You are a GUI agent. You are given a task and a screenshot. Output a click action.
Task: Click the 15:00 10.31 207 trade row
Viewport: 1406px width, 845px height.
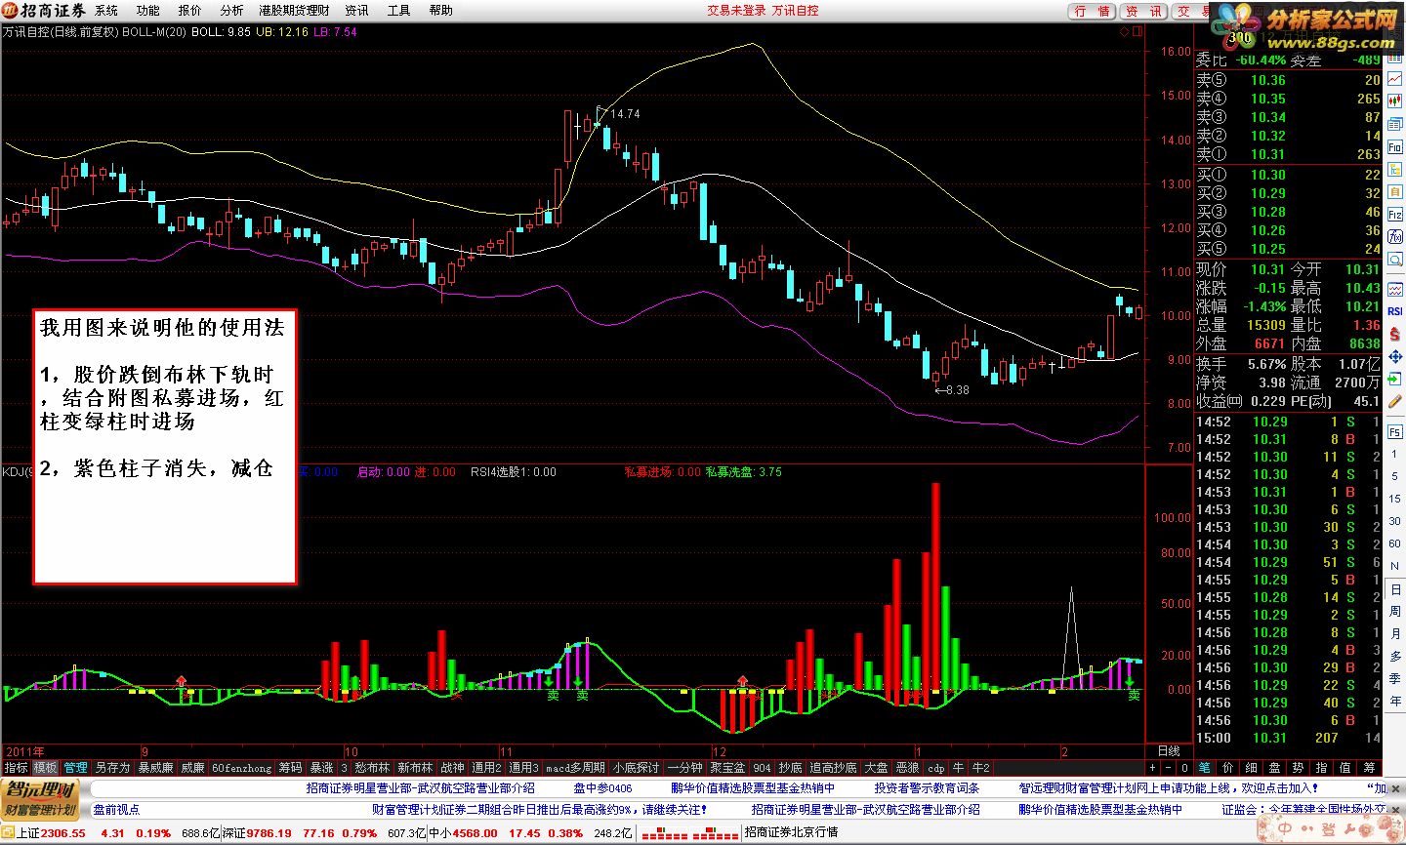click(x=1289, y=738)
